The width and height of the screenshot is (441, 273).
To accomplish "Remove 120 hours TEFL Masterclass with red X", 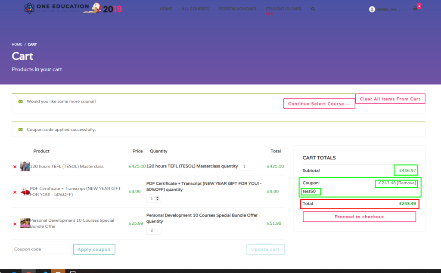I will tap(15, 167).
